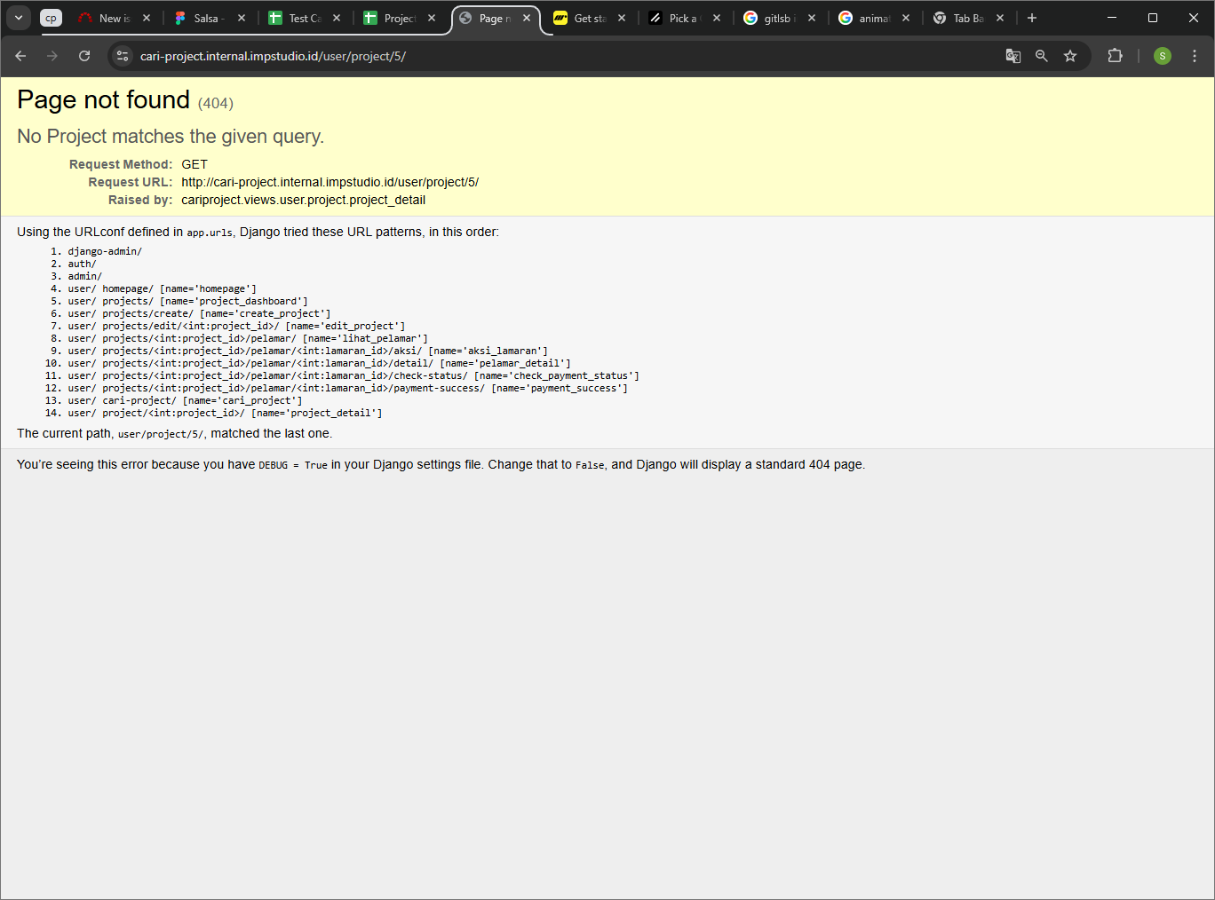The height and width of the screenshot is (900, 1215).
Task: Expand the tab search dropdown arrow
Action: pyautogui.click(x=19, y=18)
